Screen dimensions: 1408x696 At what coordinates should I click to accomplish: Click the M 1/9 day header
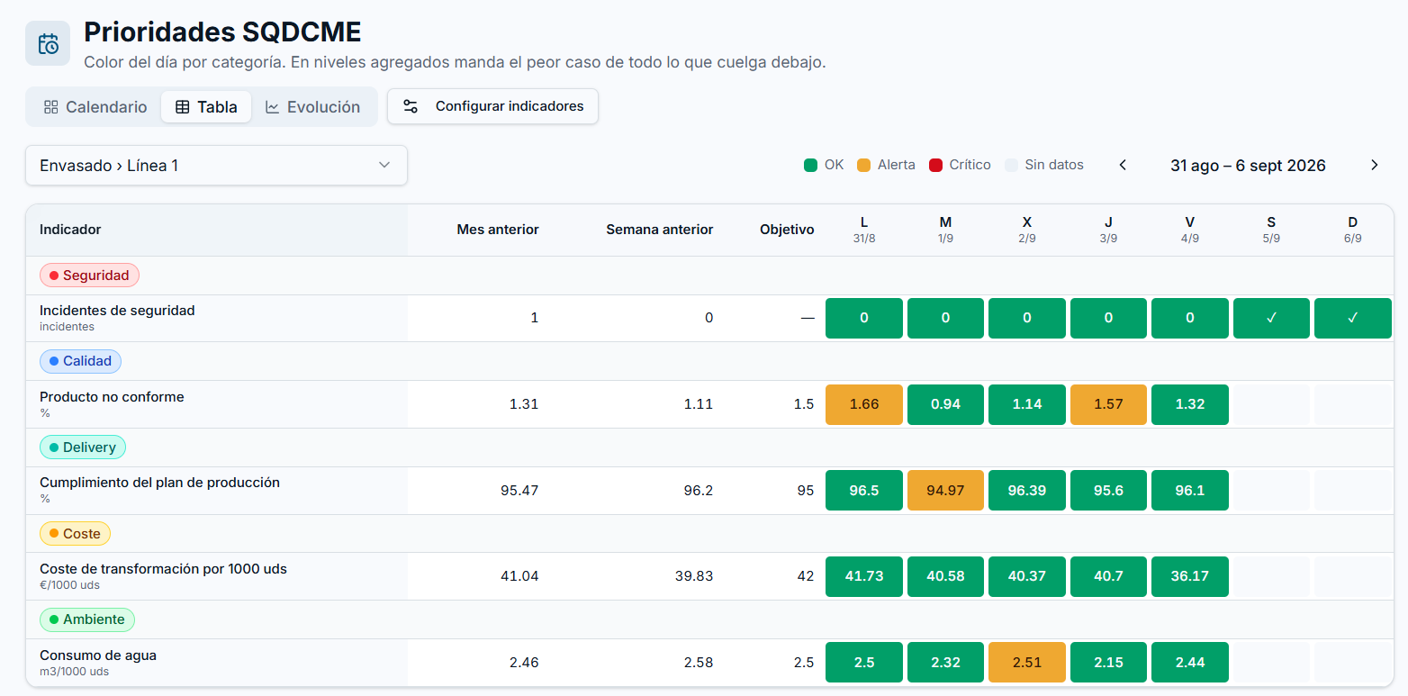(x=945, y=230)
